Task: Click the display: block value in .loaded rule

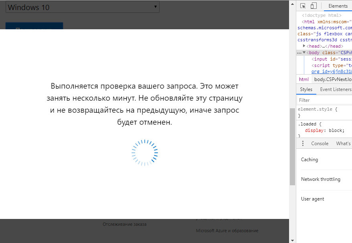Action: pyautogui.click(x=336, y=130)
